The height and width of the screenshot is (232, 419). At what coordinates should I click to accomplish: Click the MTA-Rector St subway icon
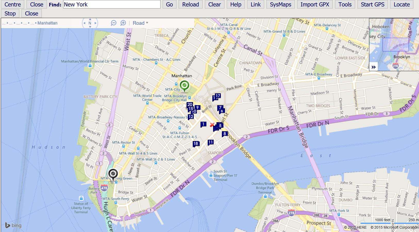(123, 146)
